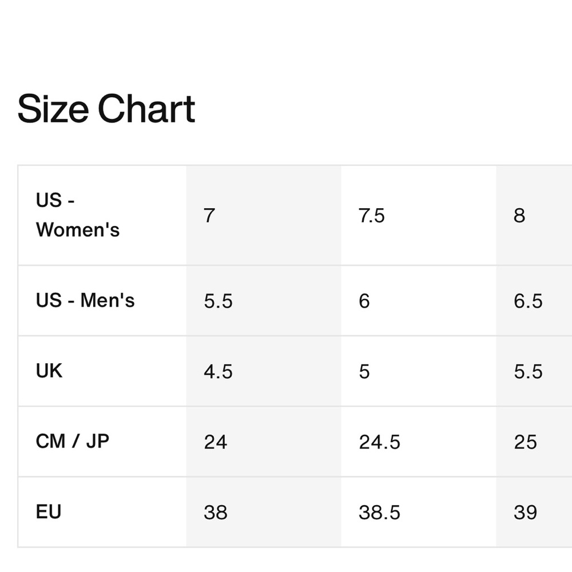This screenshot has width=572, height=572.
Task: Select women's size 7.5 cell
Action: 419,215
